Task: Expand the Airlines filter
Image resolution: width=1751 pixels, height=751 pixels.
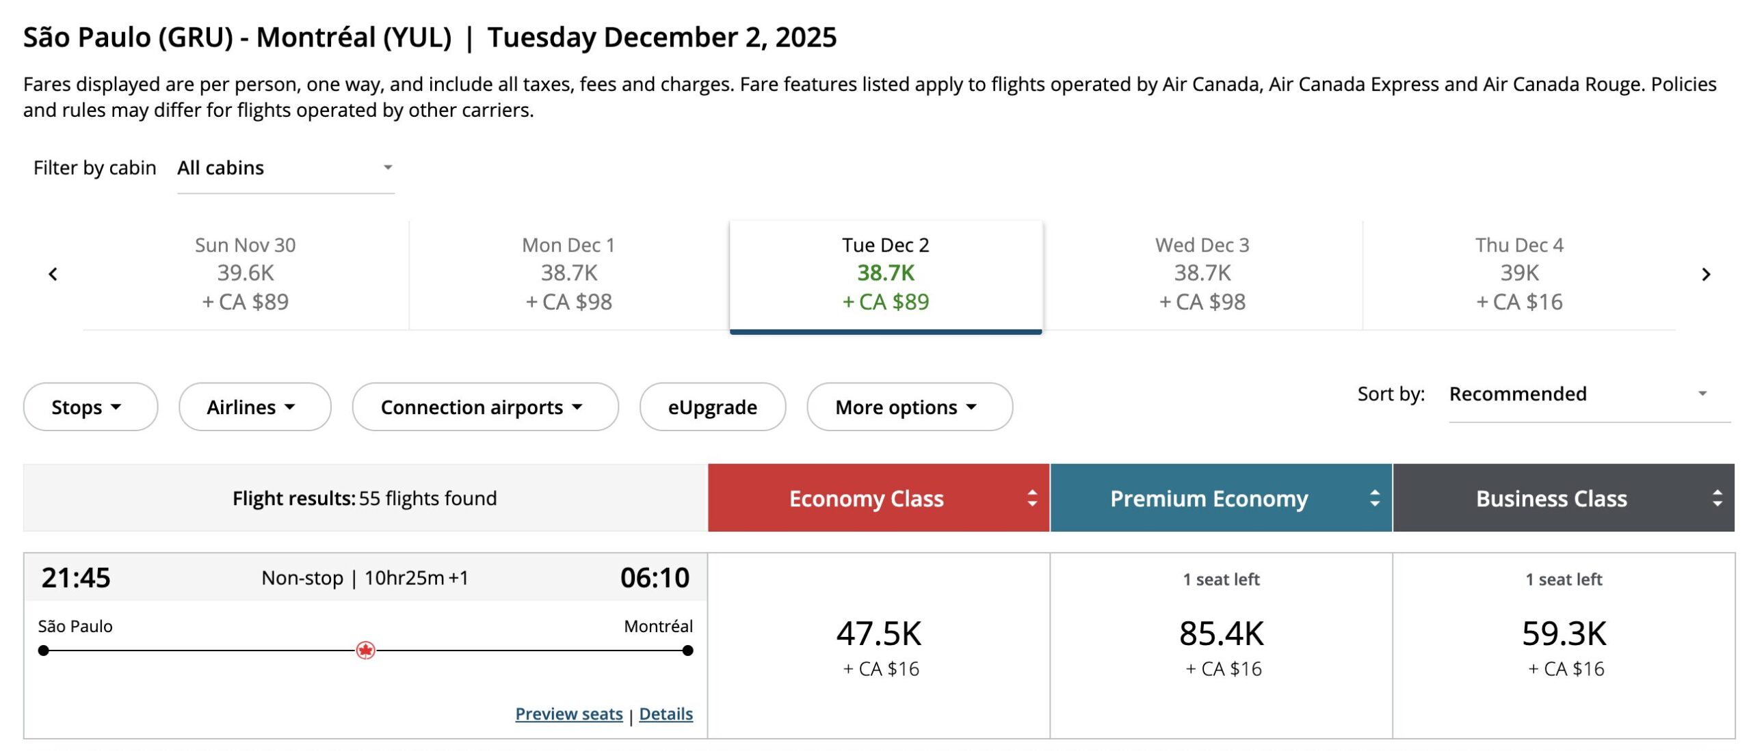Action: click(x=254, y=407)
